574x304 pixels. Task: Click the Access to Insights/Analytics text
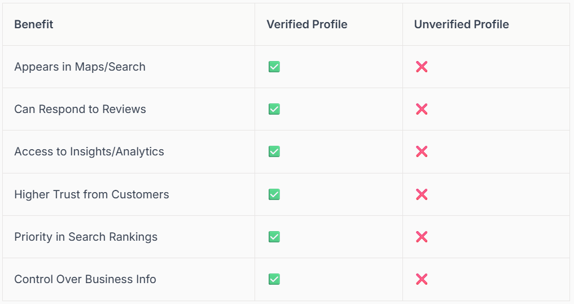click(89, 151)
